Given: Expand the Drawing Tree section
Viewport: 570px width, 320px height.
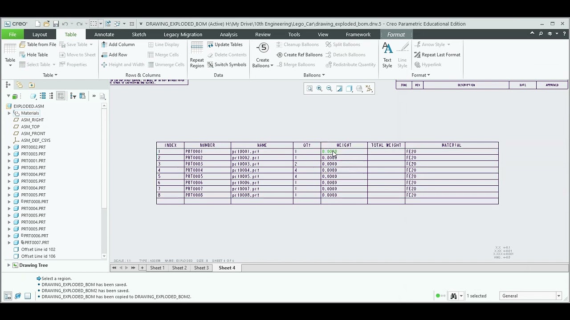Looking at the screenshot, I should [8, 265].
